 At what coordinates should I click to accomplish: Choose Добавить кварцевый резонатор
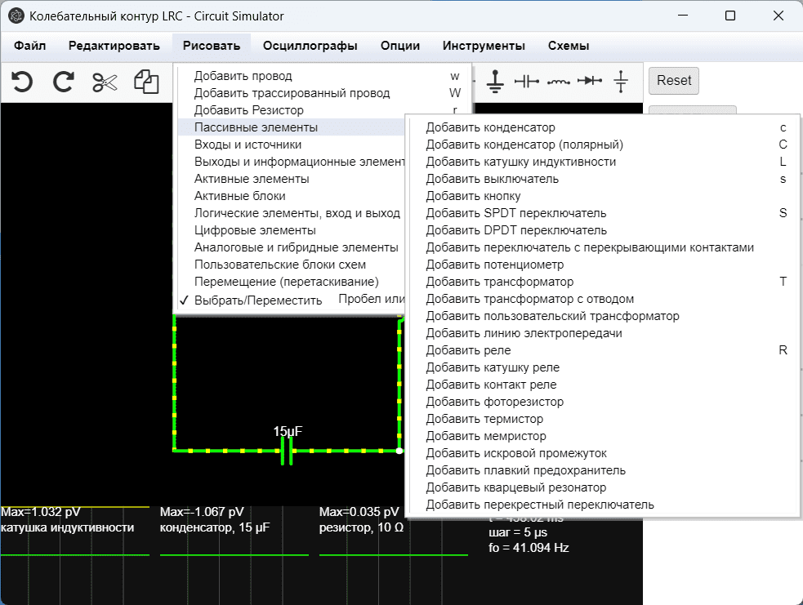click(x=604, y=487)
